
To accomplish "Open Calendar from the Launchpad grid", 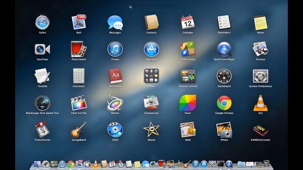I will [187, 23].
